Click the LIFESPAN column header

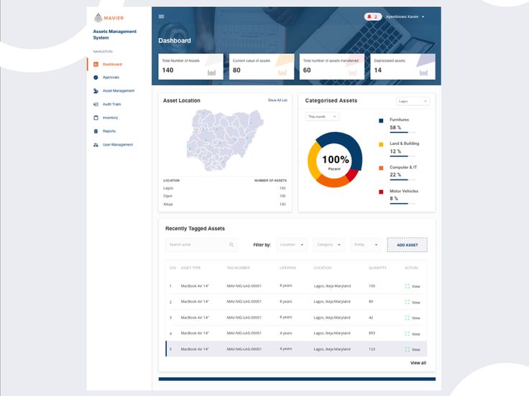pos(287,268)
